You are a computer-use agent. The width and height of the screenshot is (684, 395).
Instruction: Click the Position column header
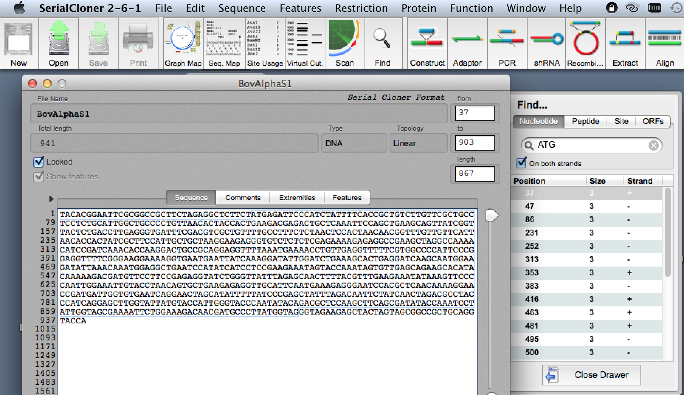pos(549,181)
